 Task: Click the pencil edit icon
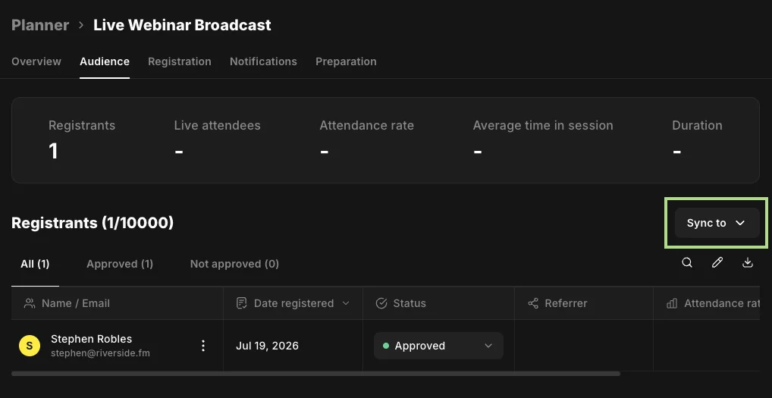717,263
